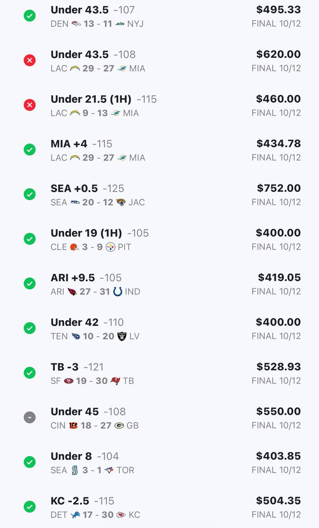Tap the Arizona Cardinals logo
The image size is (319, 528).
(72, 292)
